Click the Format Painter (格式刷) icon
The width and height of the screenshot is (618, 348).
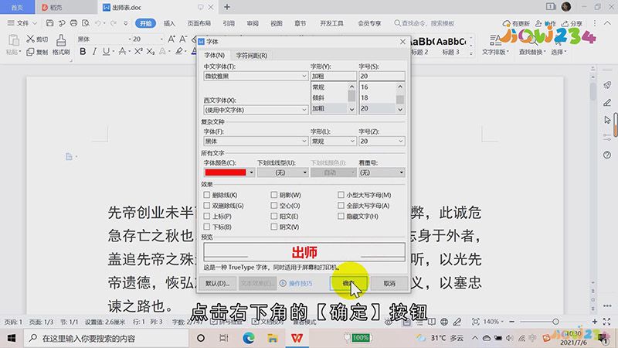pyautogui.click(x=61, y=39)
